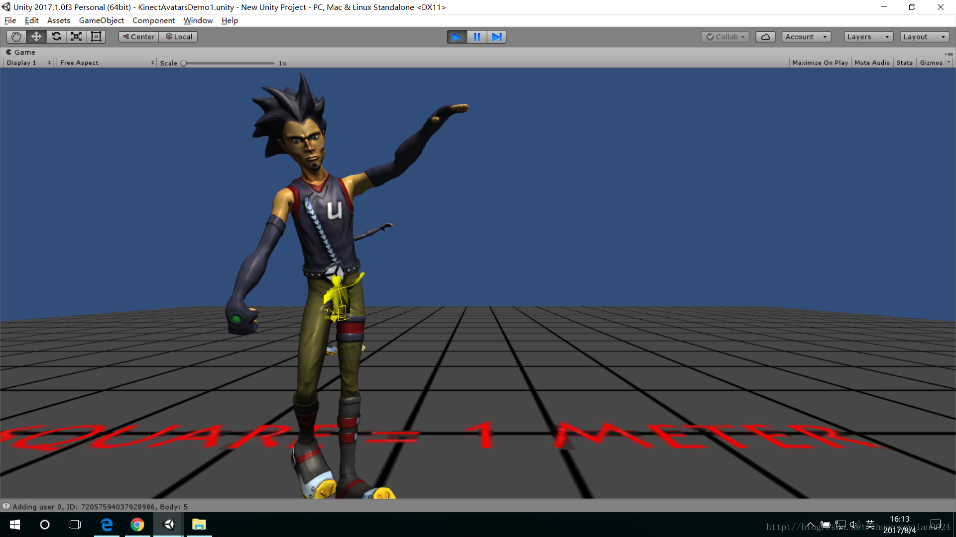The image size is (956, 537).
Task: Click the Display 1 selector
Action: click(26, 62)
